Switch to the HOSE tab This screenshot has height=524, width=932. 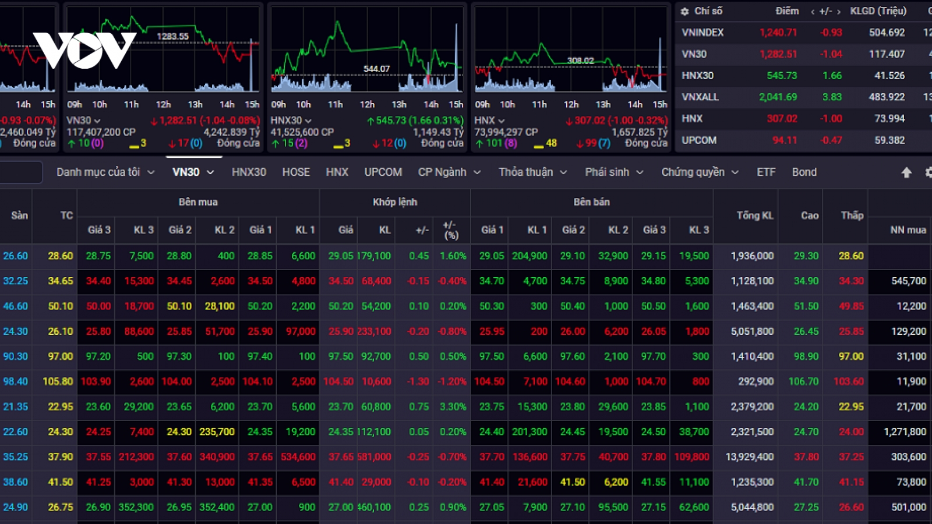pyautogui.click(x=296, y=172)
